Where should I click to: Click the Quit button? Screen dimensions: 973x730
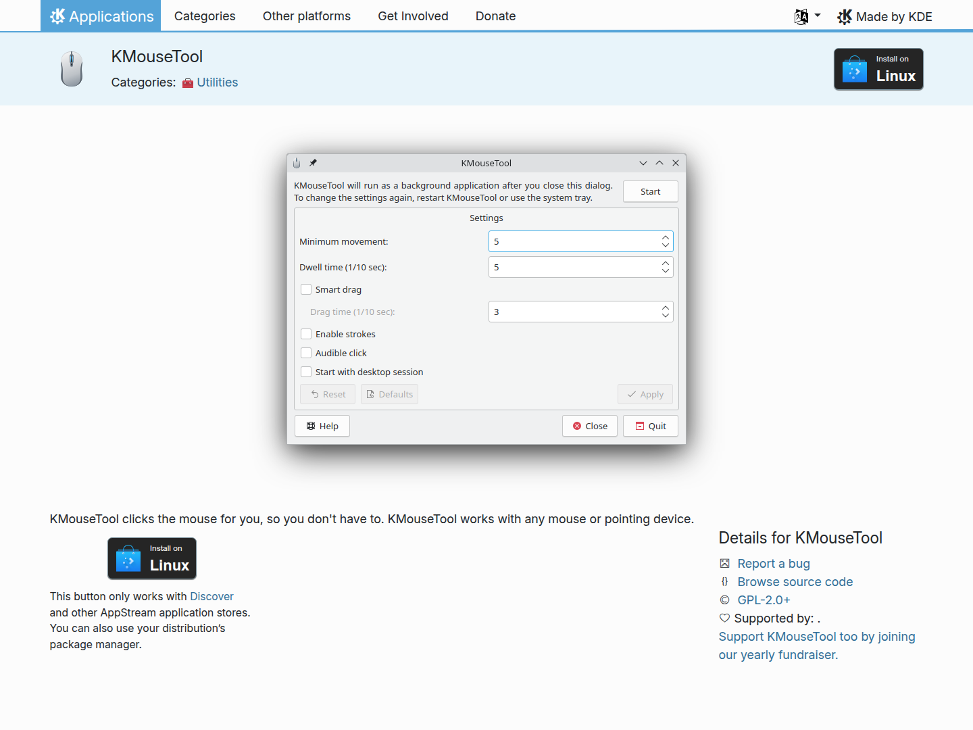pyautogui.click(x=651, y=426)
